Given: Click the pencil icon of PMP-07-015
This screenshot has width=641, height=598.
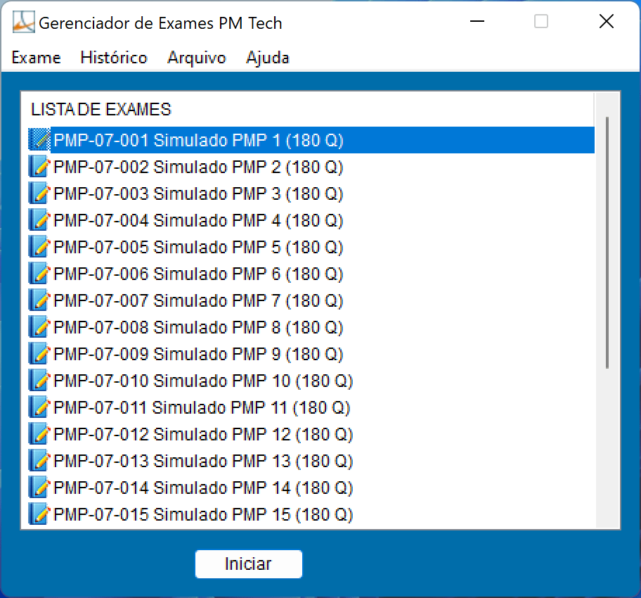Looking at the screenshot, I should coord(39,514).
